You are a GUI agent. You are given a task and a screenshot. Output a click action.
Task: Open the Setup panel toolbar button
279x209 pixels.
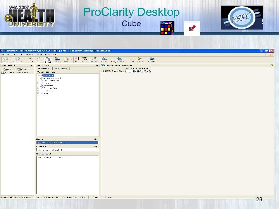[x=48, y=60]
